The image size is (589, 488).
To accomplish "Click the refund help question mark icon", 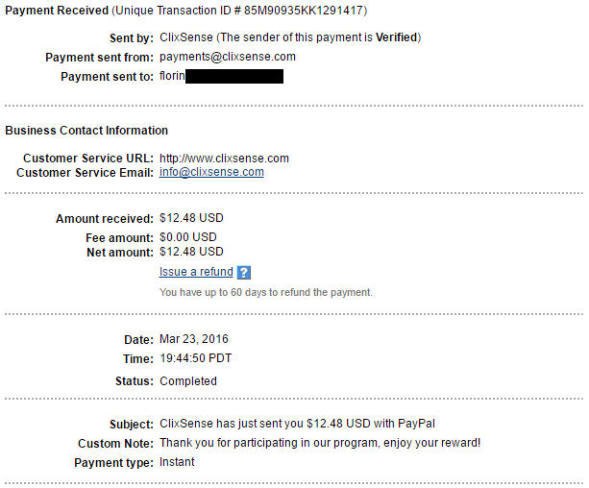I will click(x=243, y=273).
